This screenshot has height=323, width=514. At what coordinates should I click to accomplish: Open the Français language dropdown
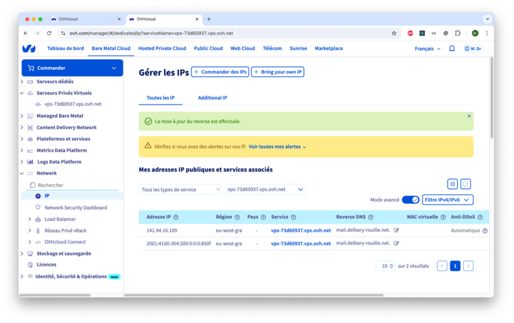(428, 49)
